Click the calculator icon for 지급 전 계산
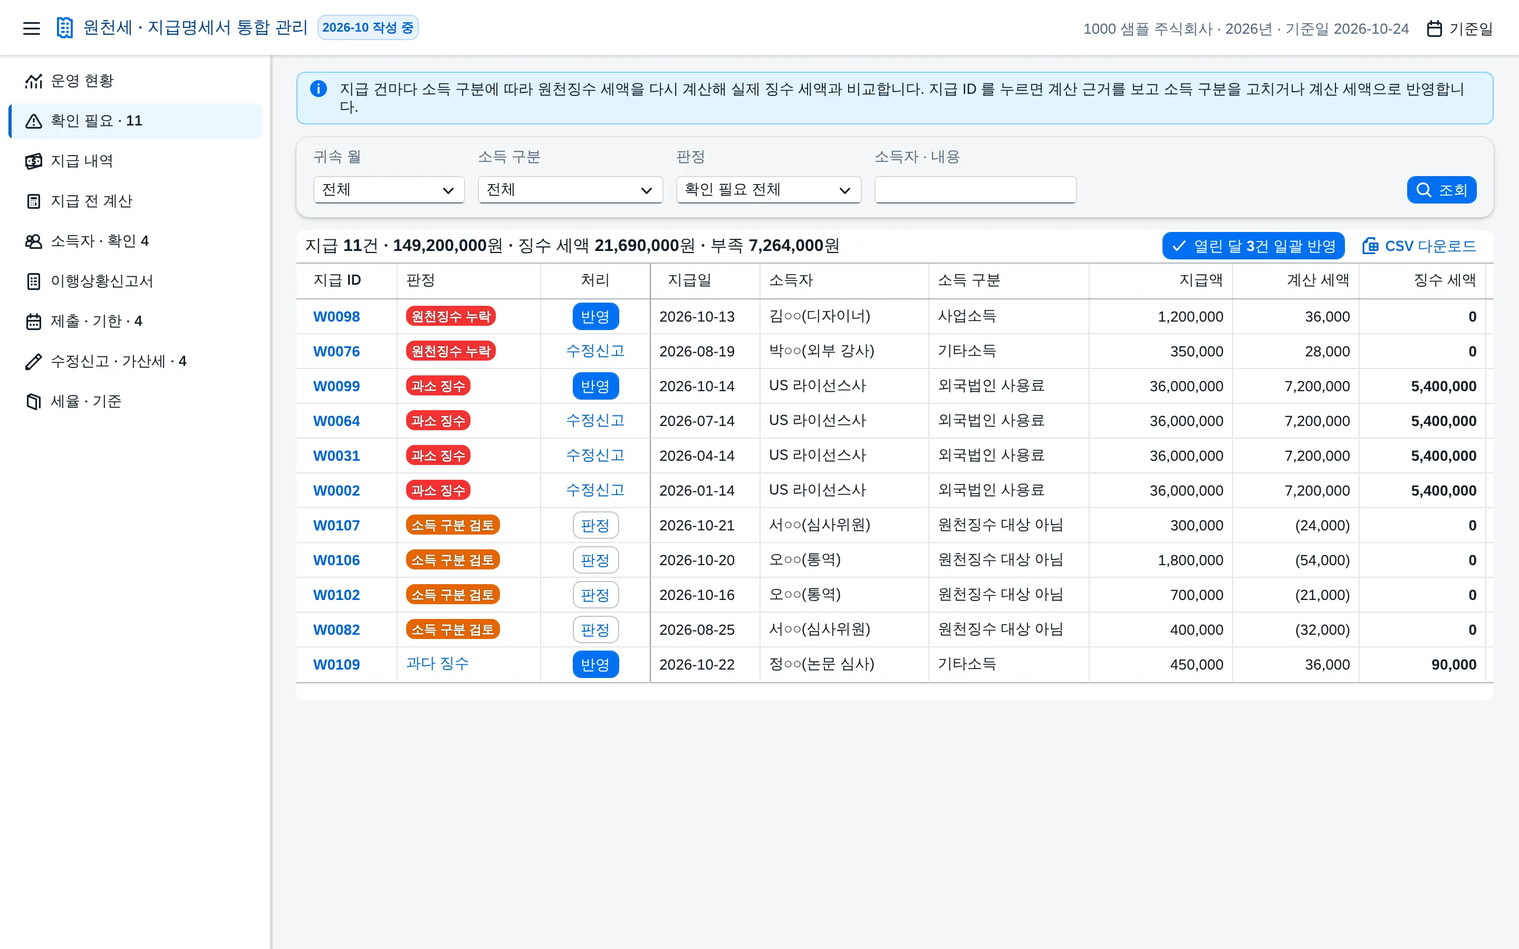The image size is (1519, 949). 33,201
